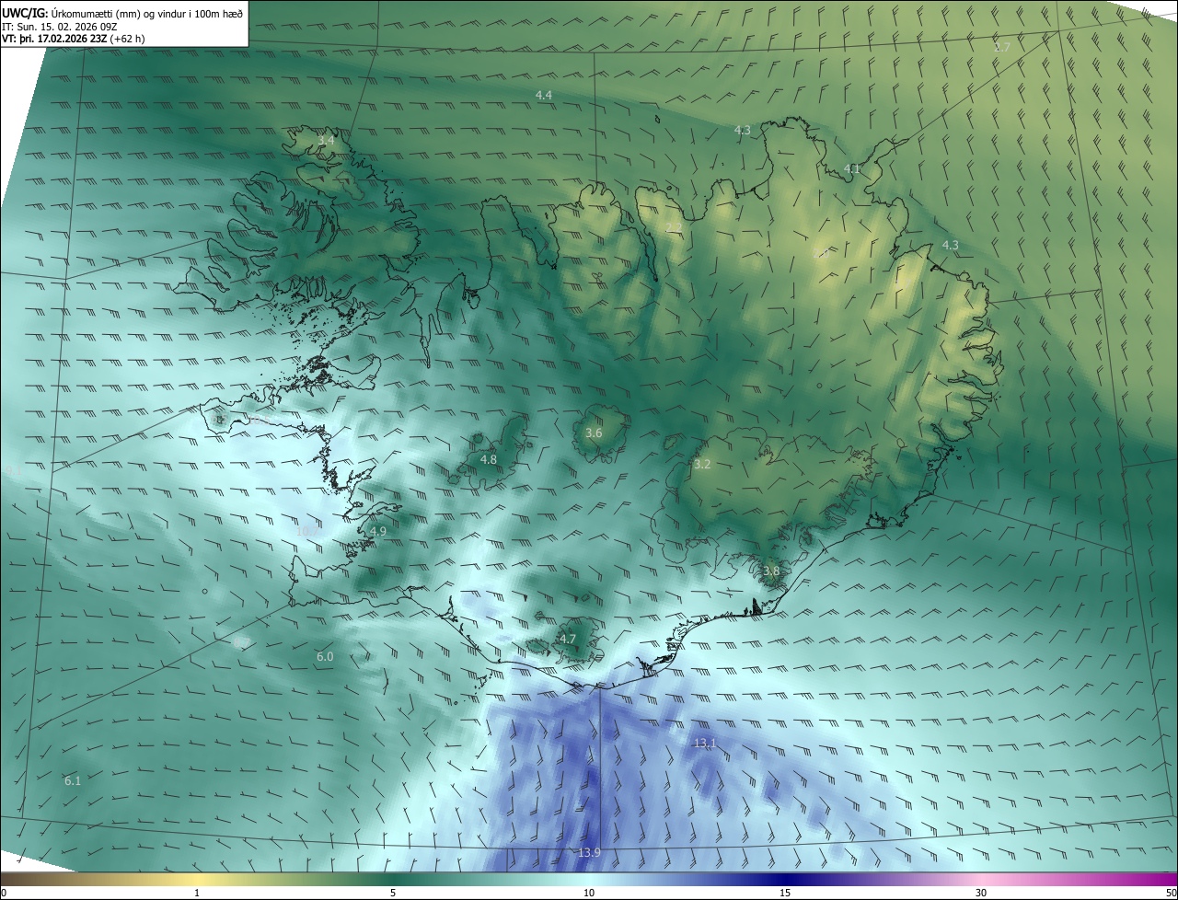Click the faint 10.7 value label

(307, 531)
